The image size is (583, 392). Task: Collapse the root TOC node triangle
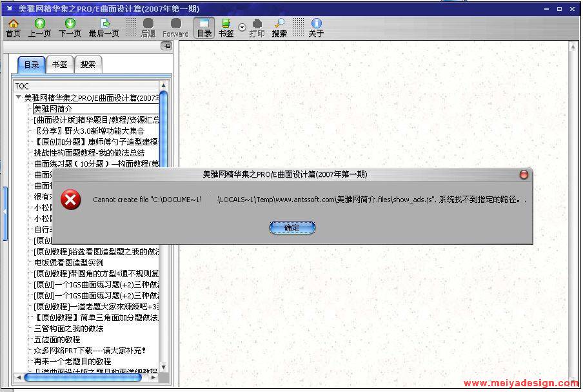(x=18, y=97)
